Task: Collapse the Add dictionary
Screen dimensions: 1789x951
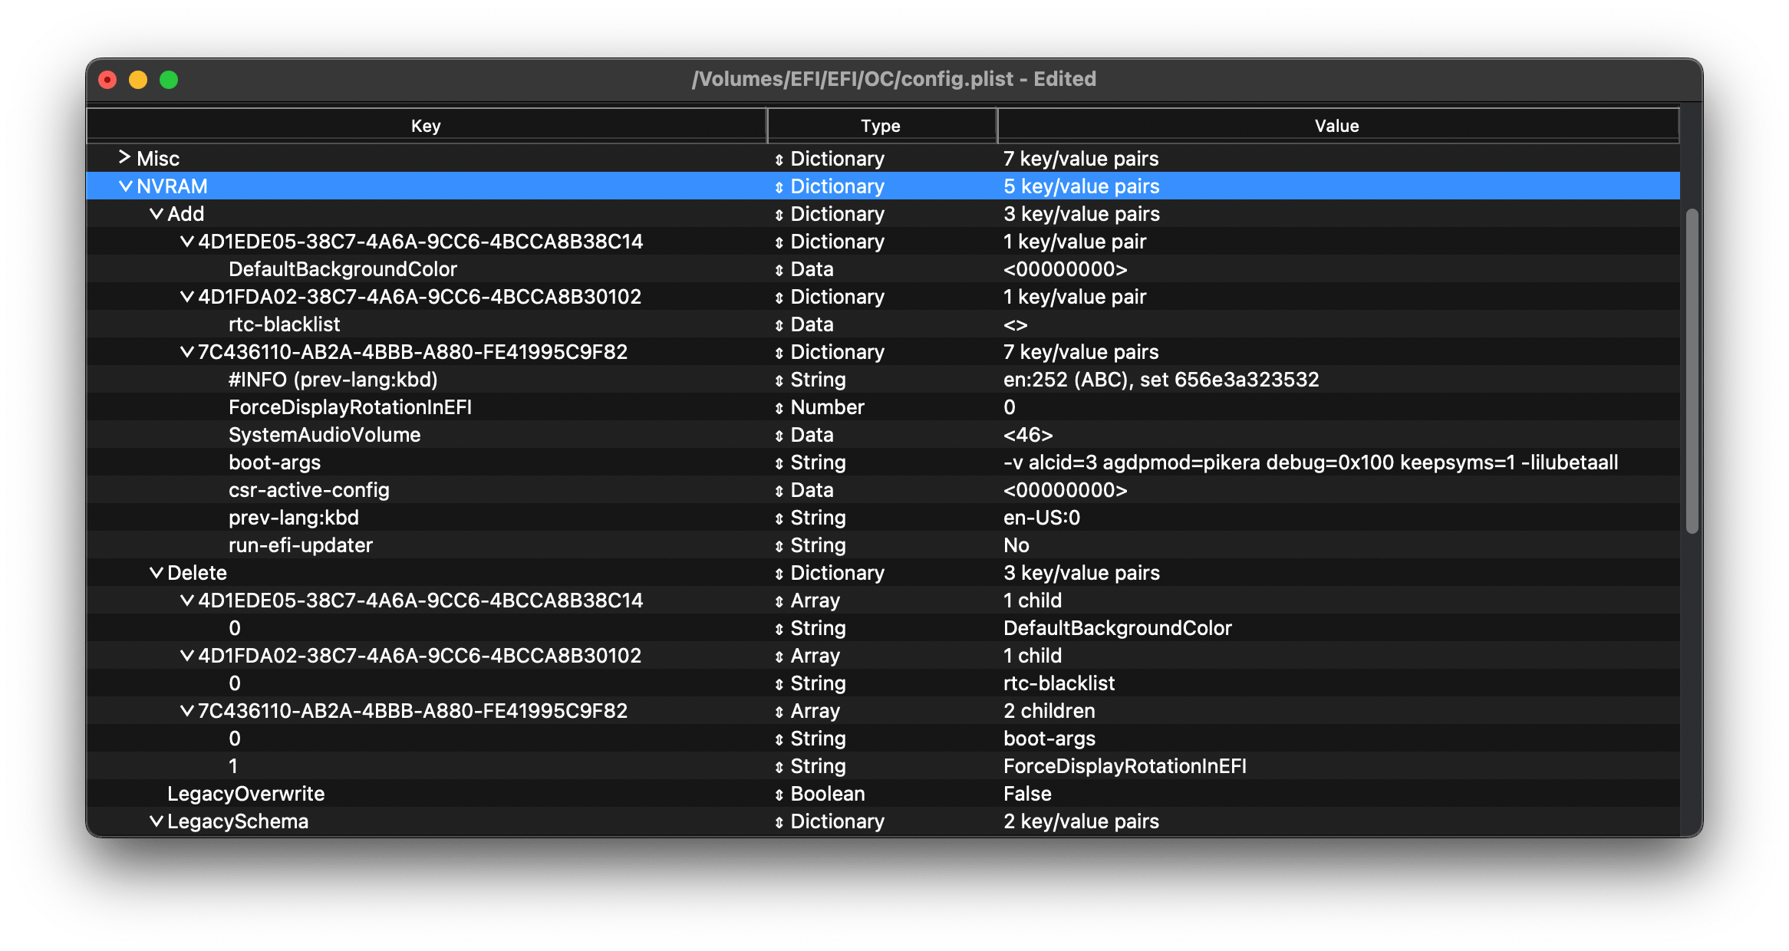Action: point(156,214)
